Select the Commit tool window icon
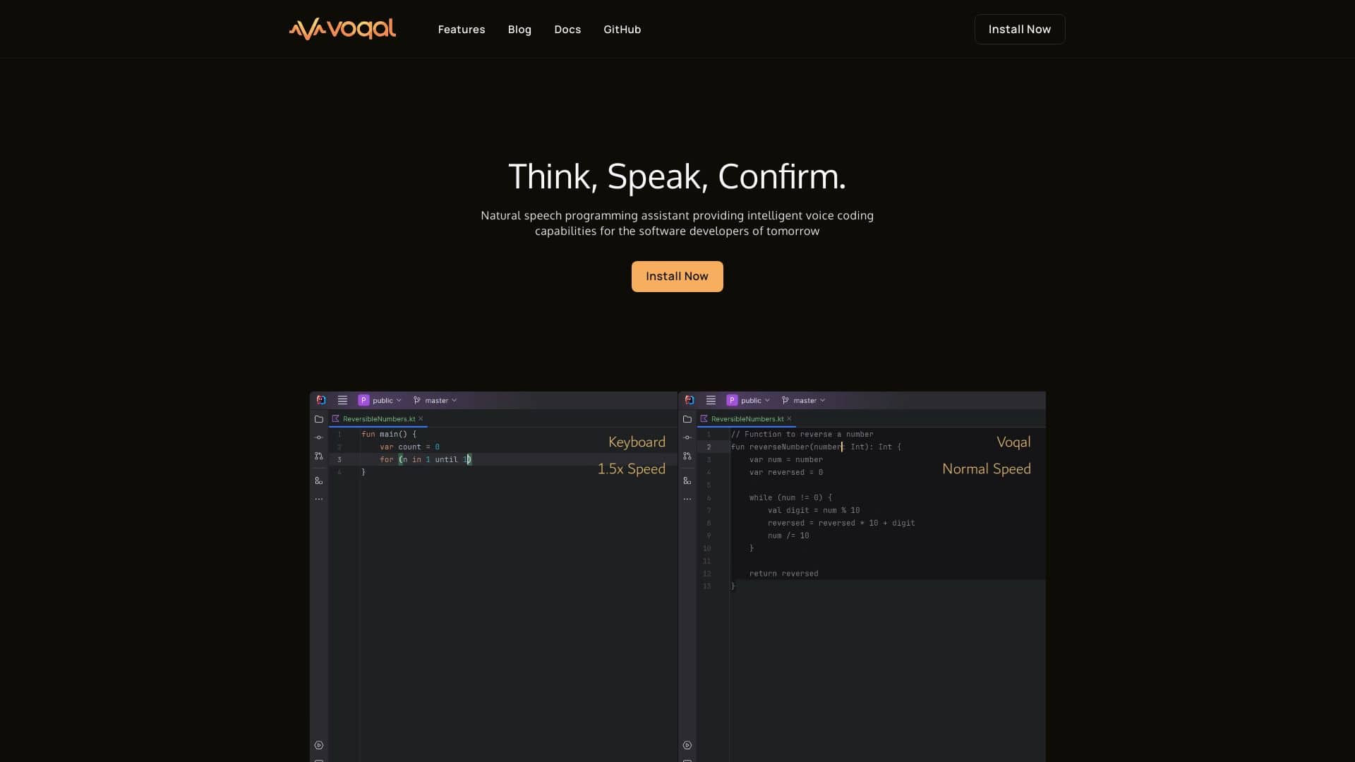 (x=319, y=437)
